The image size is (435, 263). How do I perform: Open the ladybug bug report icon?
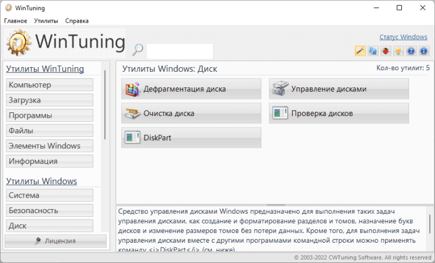click(x=386, y=51)
